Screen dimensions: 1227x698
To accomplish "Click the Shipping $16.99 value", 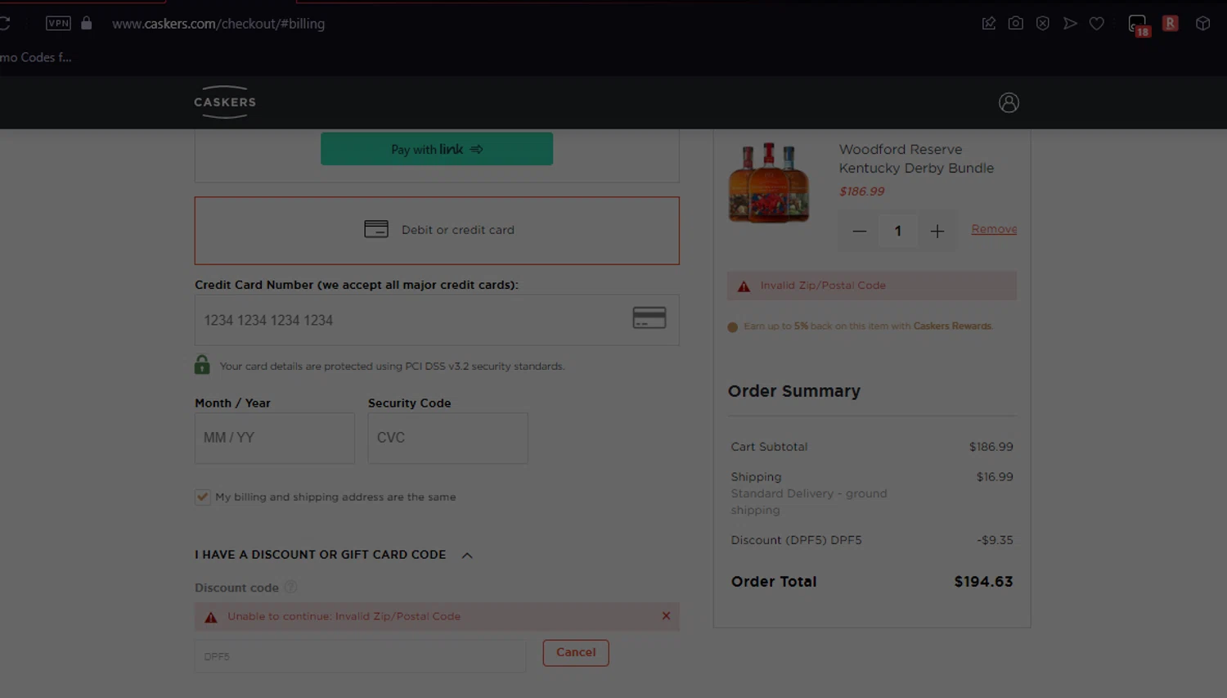I will point(995,477).
